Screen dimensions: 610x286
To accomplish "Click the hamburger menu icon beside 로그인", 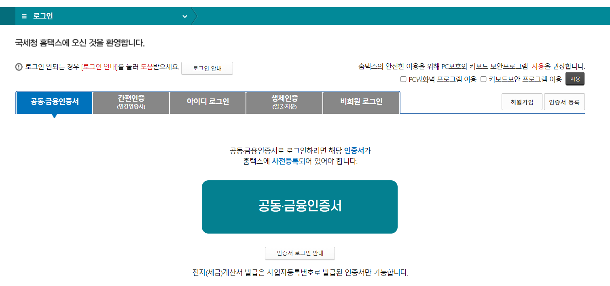I will pyautogui.click(x=23, y=16).
